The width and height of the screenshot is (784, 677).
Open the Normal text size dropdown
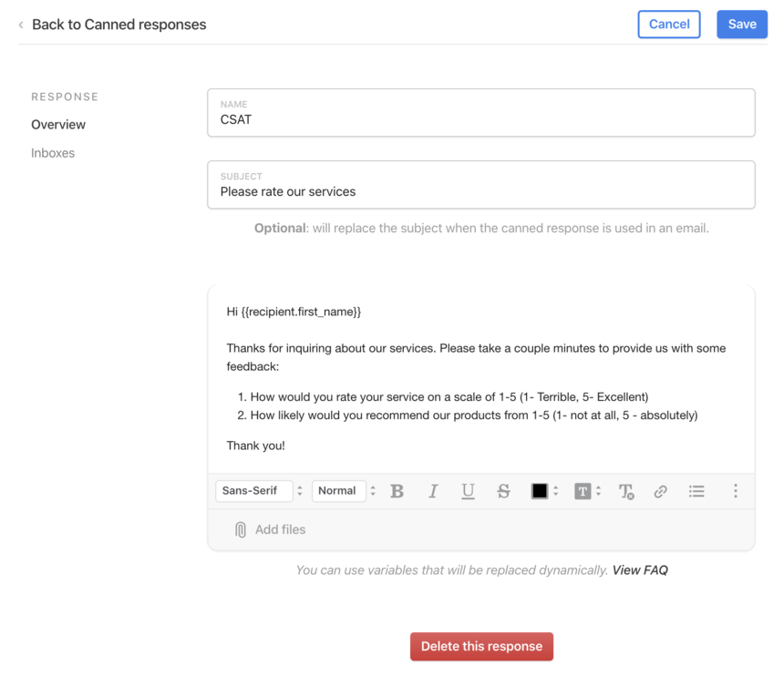pyautogui.click(x=345, y=491)
